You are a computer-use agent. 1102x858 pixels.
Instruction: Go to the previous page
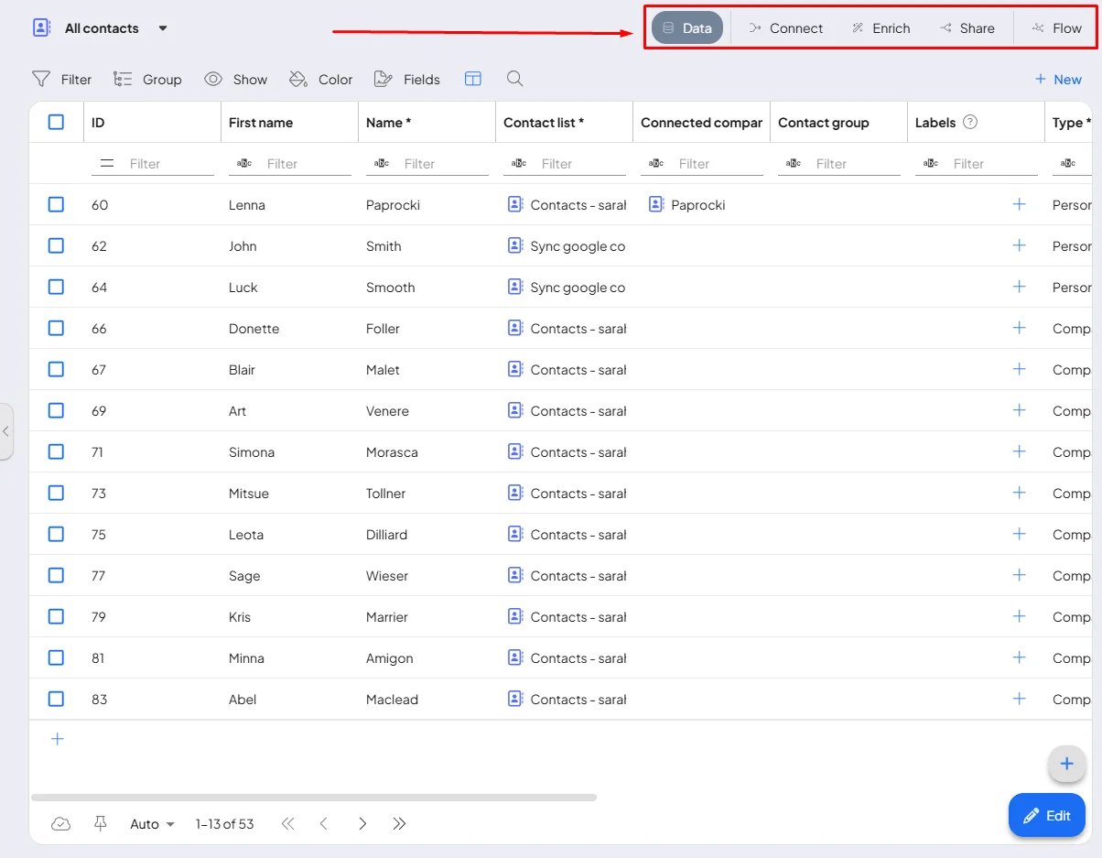(324, 824)
